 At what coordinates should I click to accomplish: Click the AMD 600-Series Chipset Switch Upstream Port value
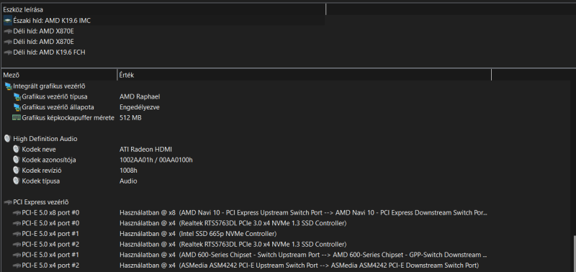tap(303, 255)
